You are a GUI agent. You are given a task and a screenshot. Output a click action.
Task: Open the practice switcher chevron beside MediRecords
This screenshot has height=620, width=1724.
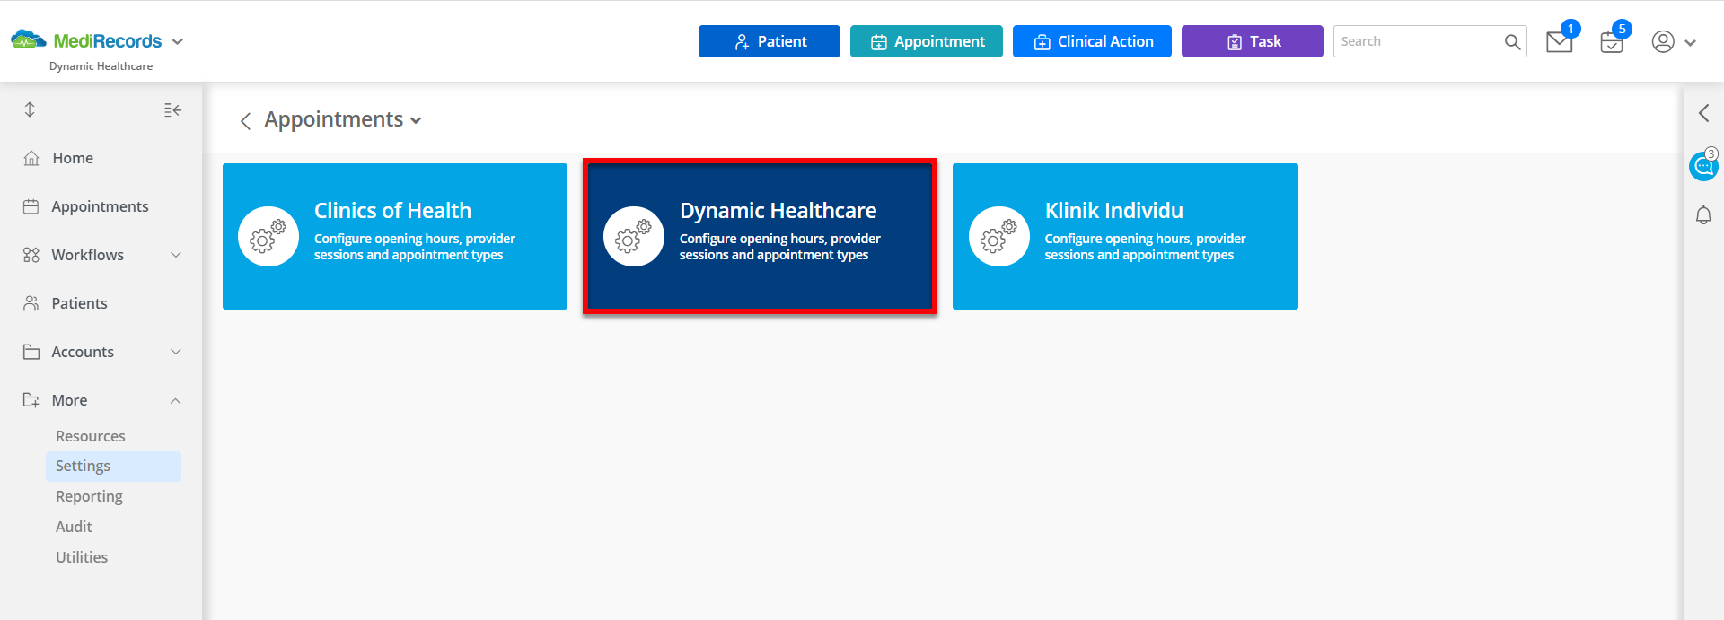pos(178,41)
